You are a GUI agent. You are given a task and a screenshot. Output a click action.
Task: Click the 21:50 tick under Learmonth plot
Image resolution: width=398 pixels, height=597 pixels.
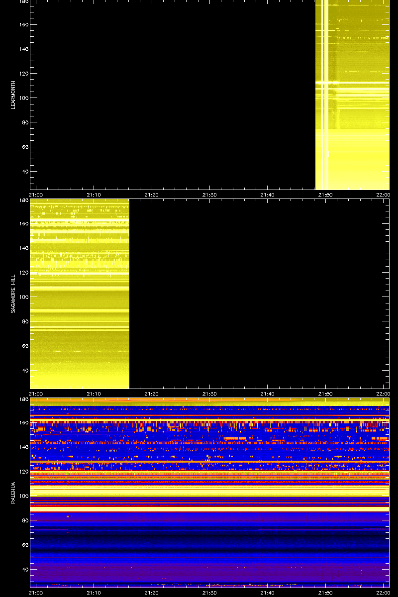(325, 195)
